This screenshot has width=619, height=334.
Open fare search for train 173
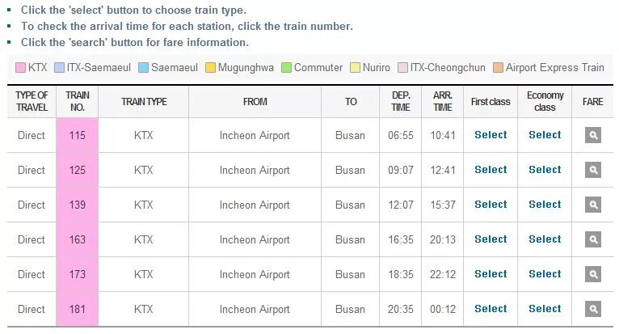coord(593,274)
